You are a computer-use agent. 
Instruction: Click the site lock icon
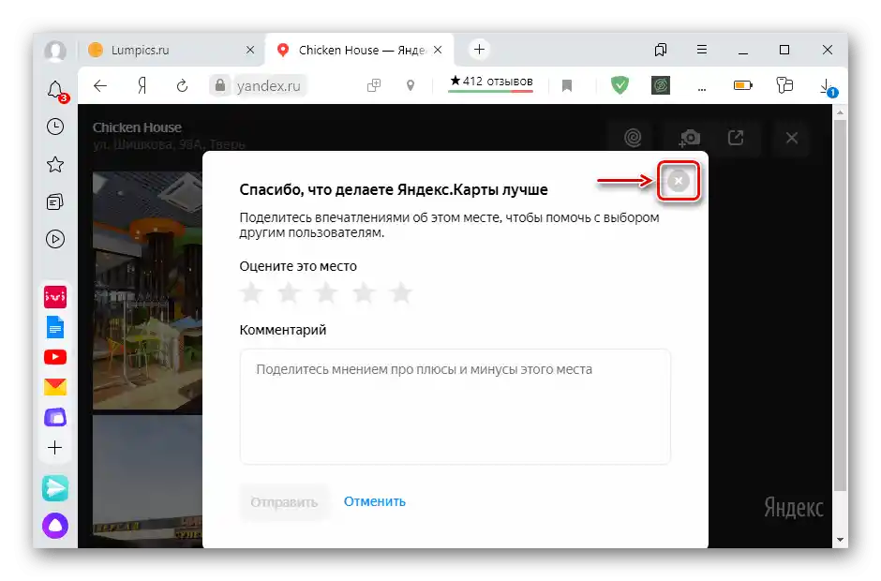click(x=220, y=85)
